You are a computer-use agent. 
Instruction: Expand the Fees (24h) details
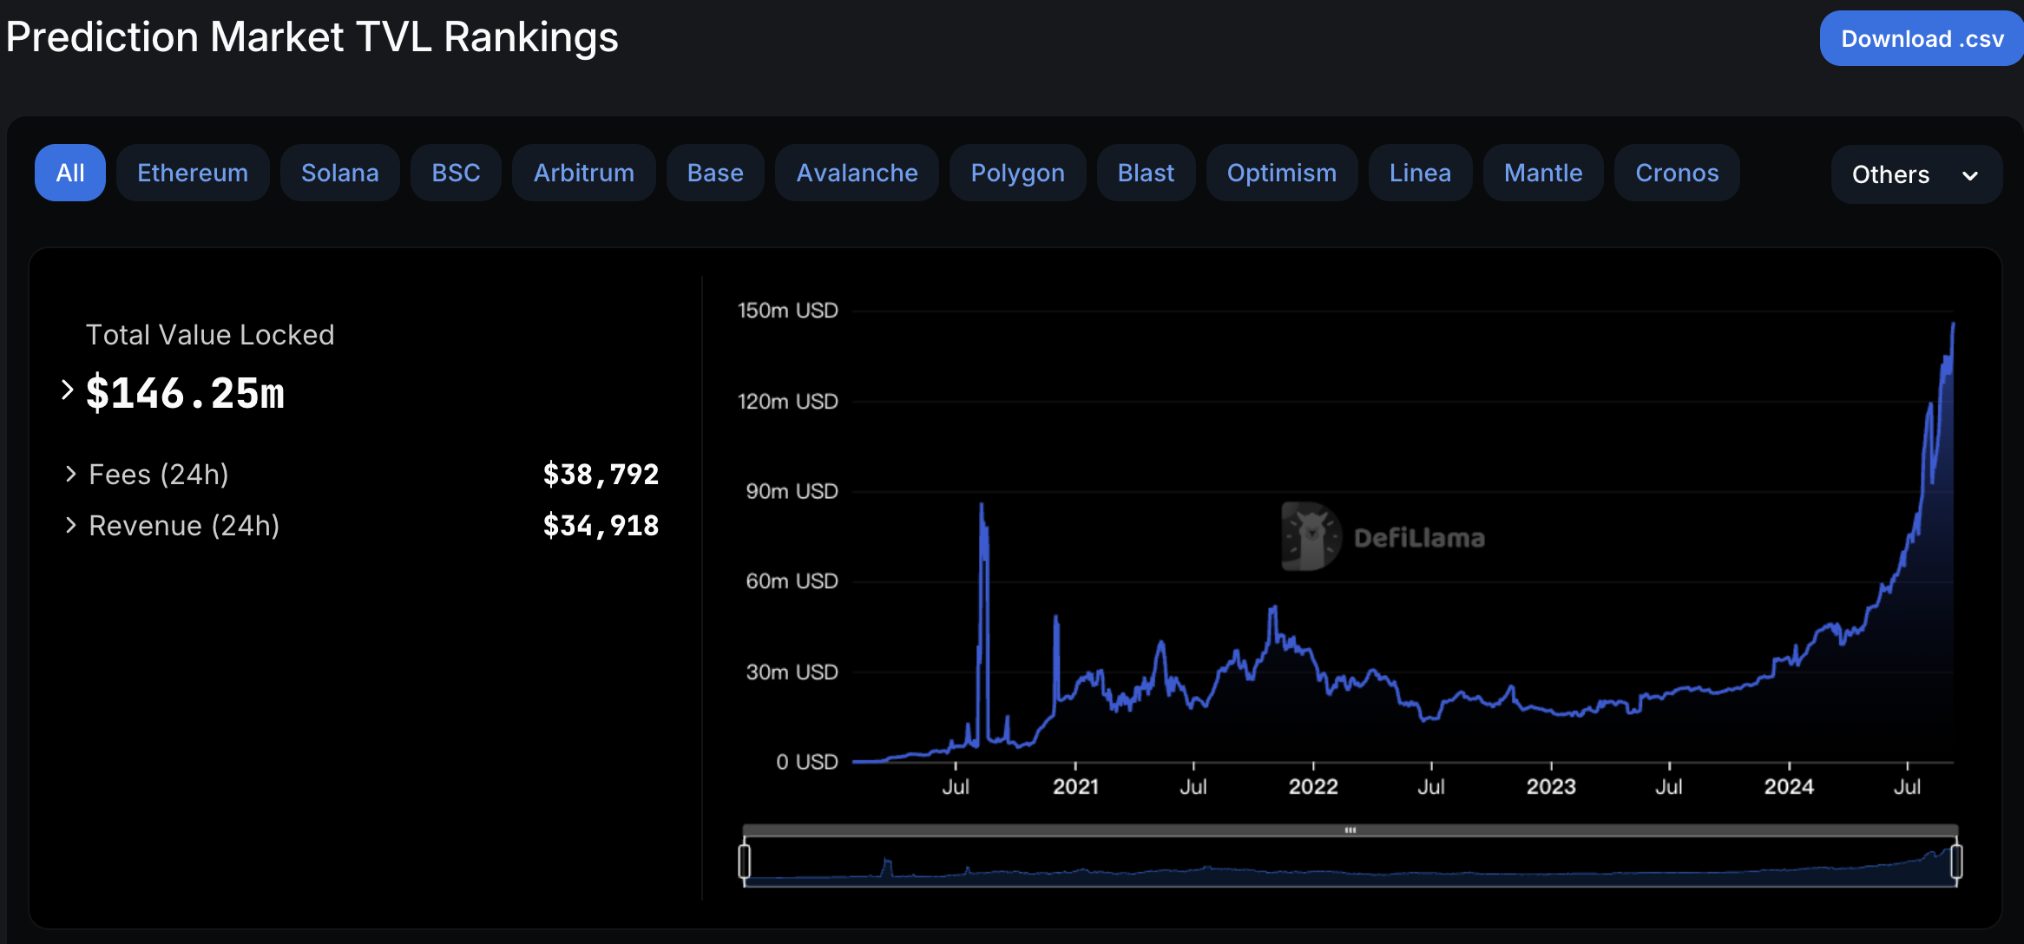tap(71, 473)
